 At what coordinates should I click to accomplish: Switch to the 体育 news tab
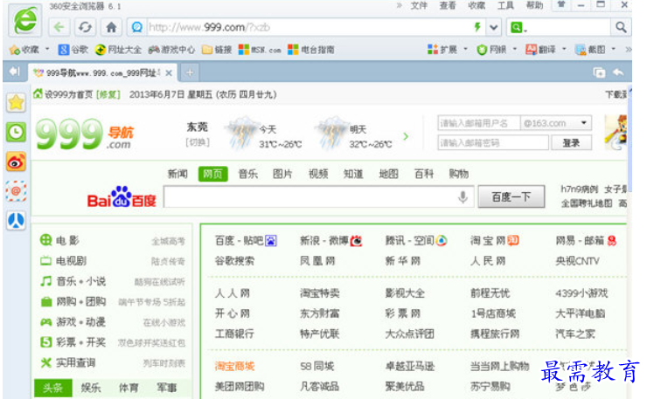coord(129,388)
